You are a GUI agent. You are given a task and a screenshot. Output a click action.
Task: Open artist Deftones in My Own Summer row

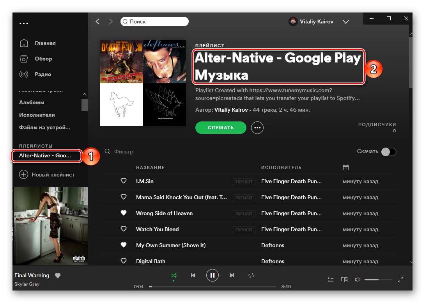click(x=273, y=245)
